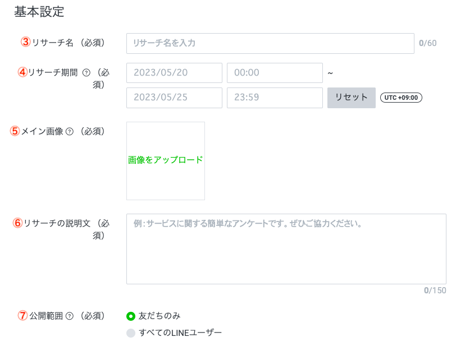Open the end time selector showing 23:59
The height and width of the screenshot is (346, 456).
pos(275,98)
